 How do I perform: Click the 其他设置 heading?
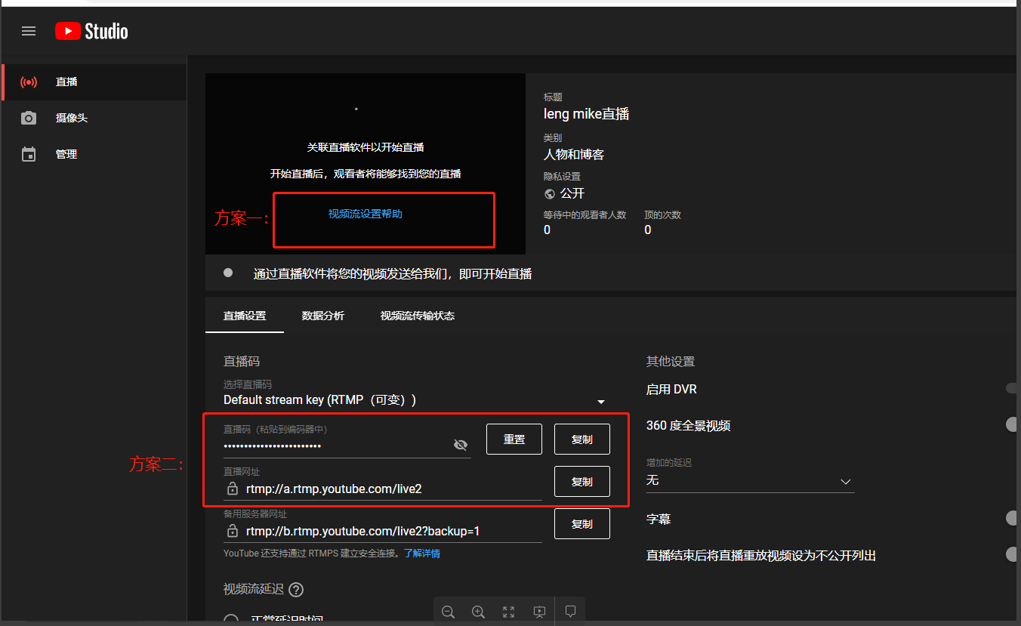(x=671, y=362)
